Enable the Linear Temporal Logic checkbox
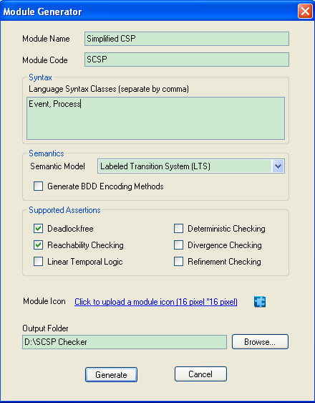This screenshot has height=403, width=315. [x=38, y=262]
